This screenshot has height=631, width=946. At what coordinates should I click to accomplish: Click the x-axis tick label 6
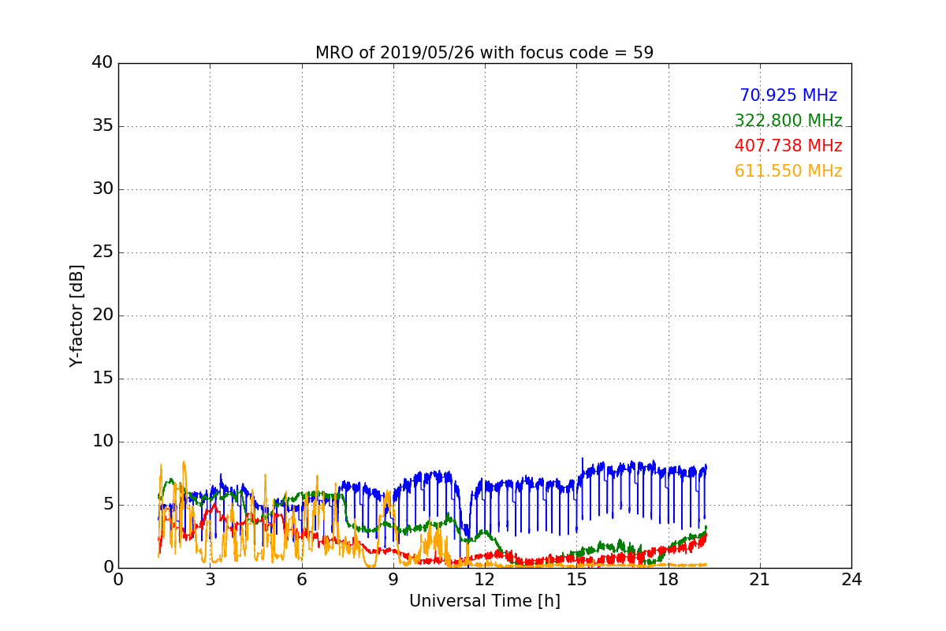click(301, 580)
